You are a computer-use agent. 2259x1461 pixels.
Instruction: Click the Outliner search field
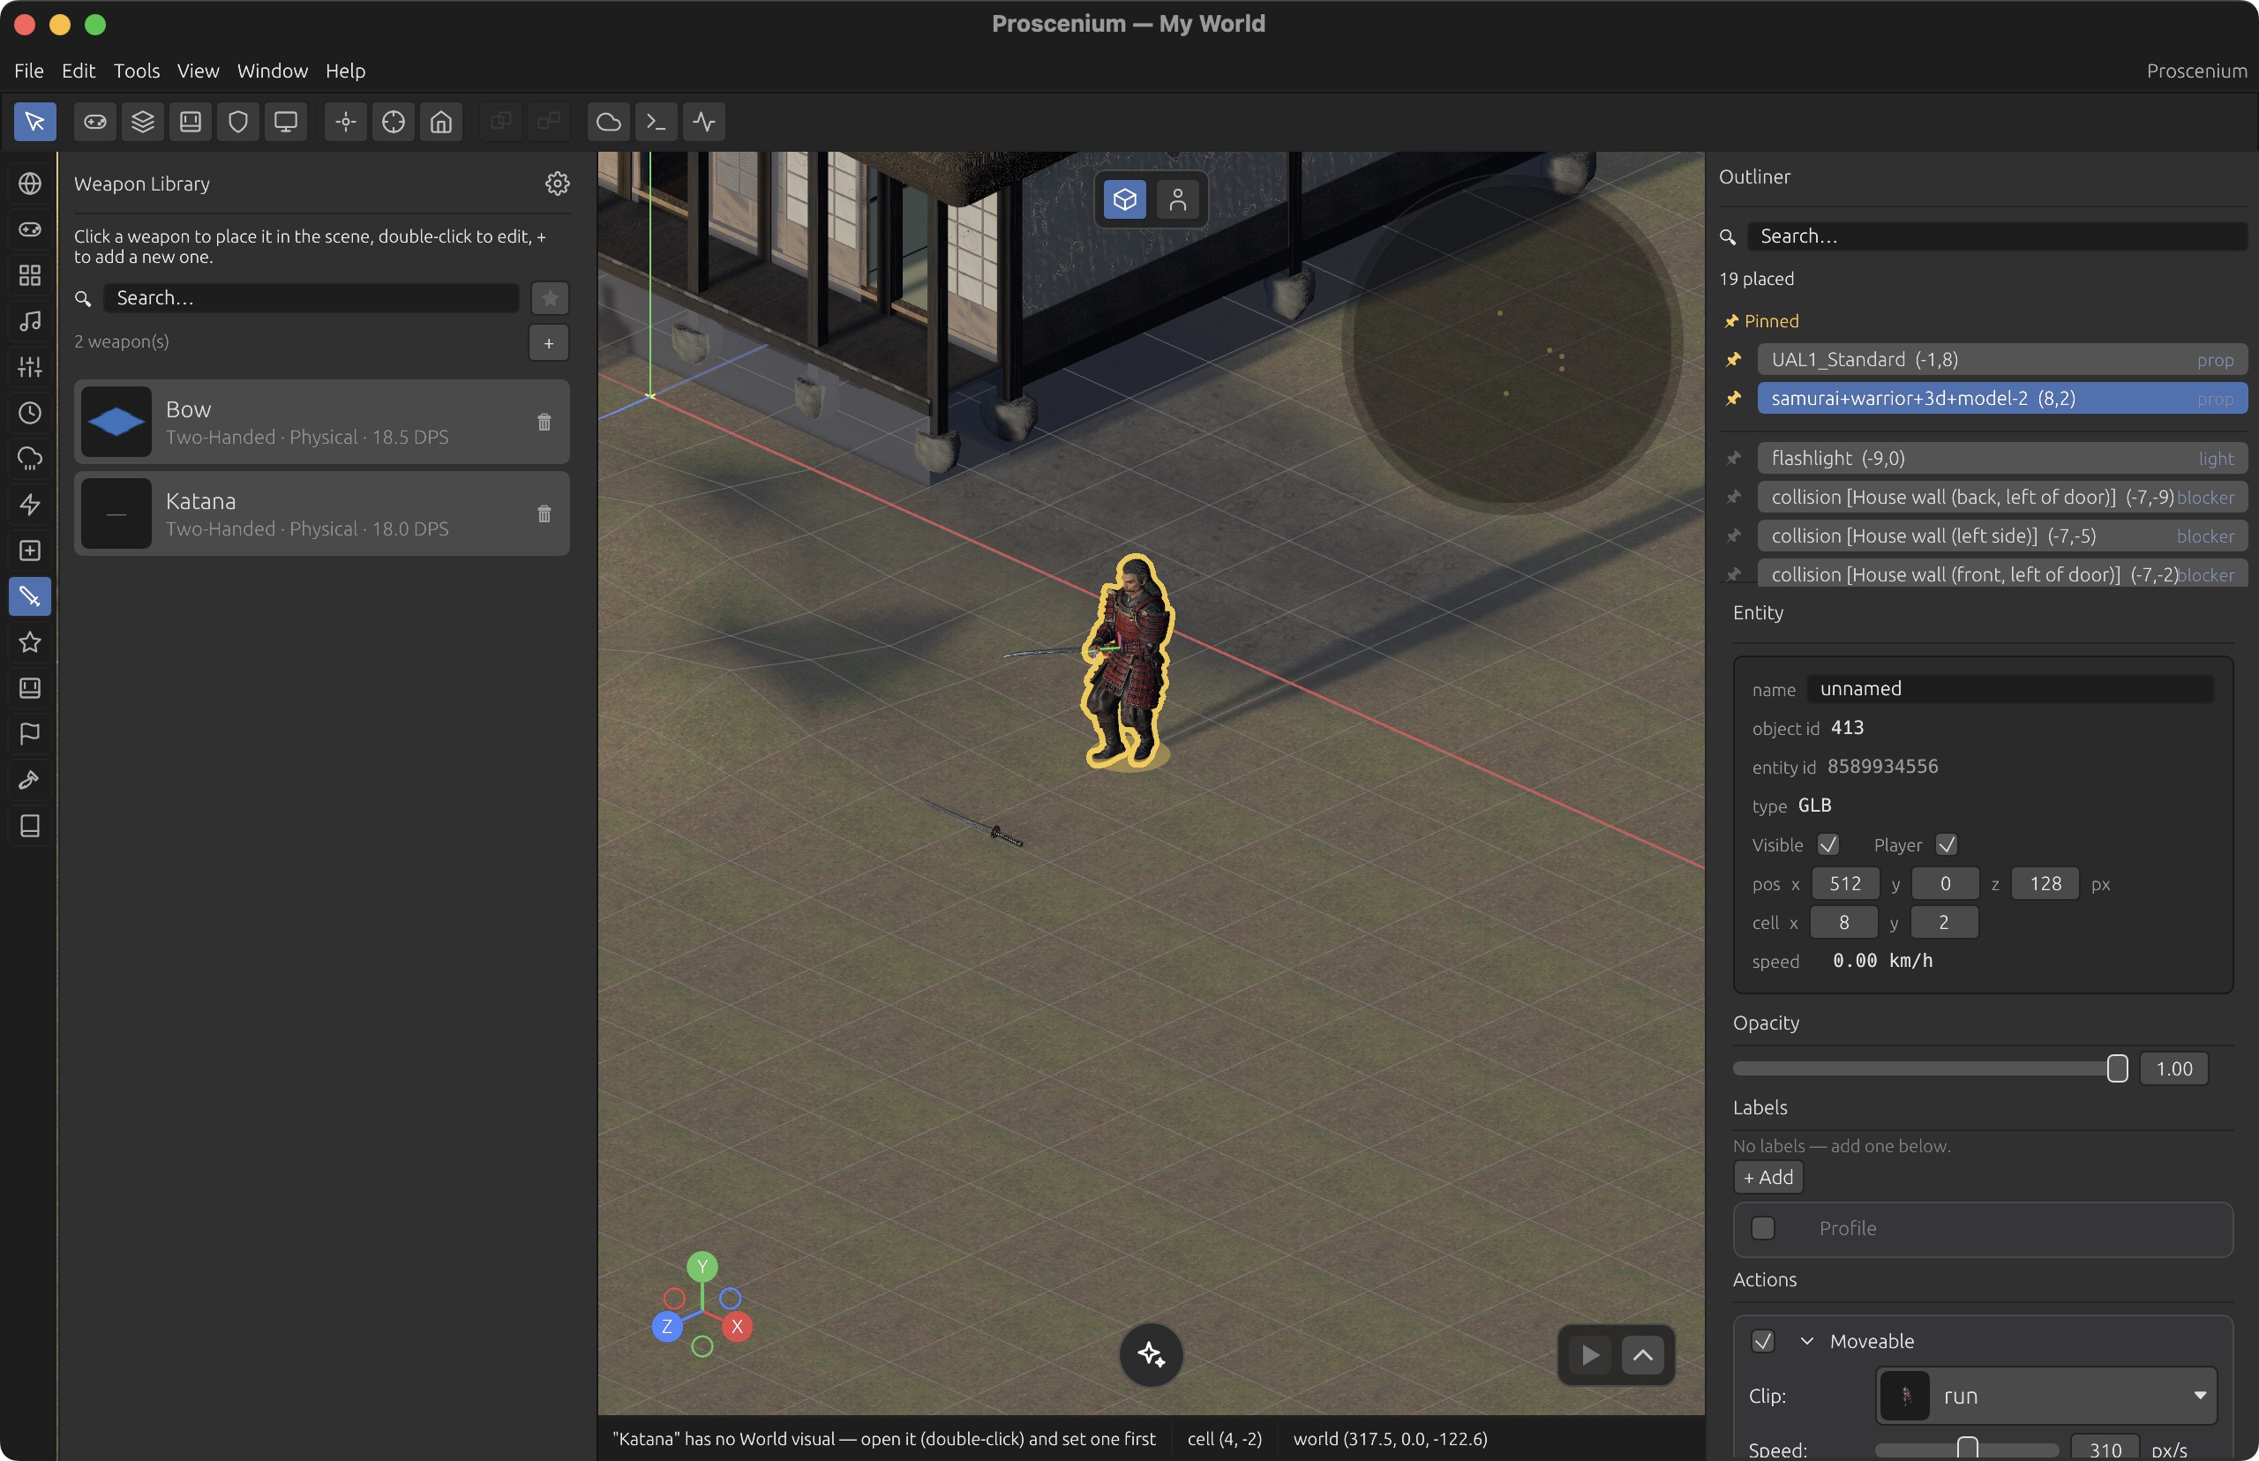click(x=1997, y=236)
